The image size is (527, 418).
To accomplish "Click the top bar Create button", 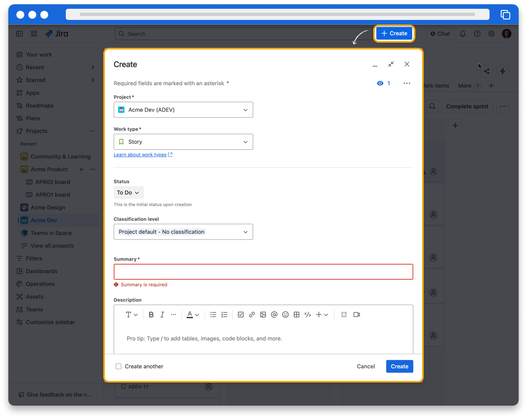I will (x=394, y=33).
